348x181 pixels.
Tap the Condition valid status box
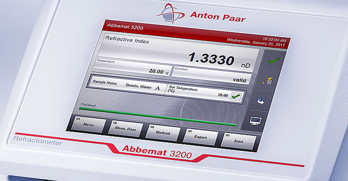[x=212, y=75]
